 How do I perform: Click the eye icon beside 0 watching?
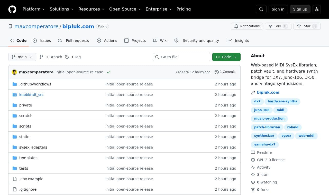pos(253,182)
